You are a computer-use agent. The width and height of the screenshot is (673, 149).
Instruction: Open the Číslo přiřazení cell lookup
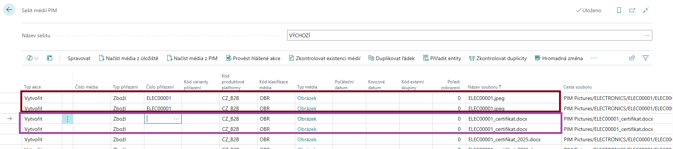[176, 119]
